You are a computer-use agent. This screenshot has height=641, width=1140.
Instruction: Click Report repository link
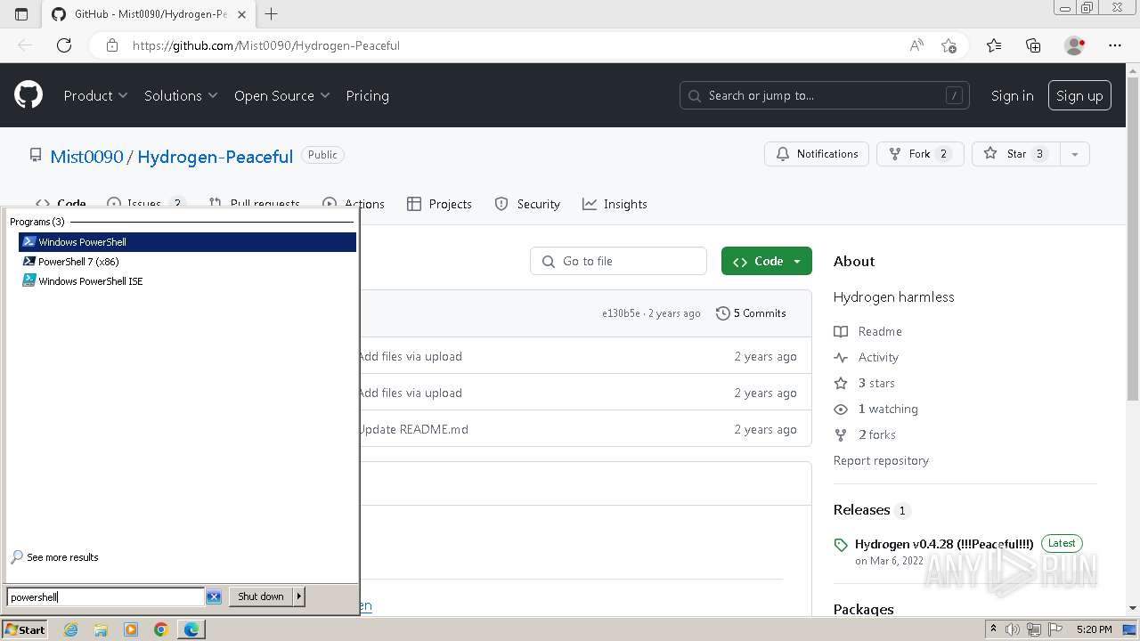pyautogui.click(x=881, y=460)
